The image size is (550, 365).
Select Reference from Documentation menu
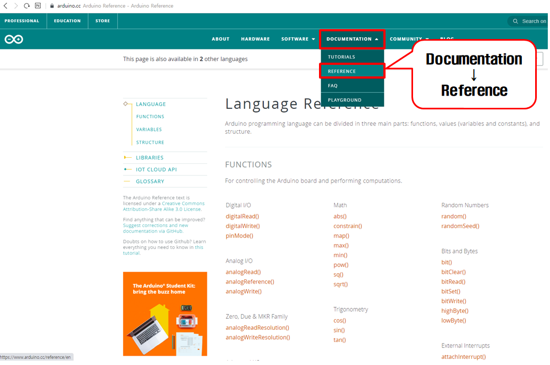point(352,71)
